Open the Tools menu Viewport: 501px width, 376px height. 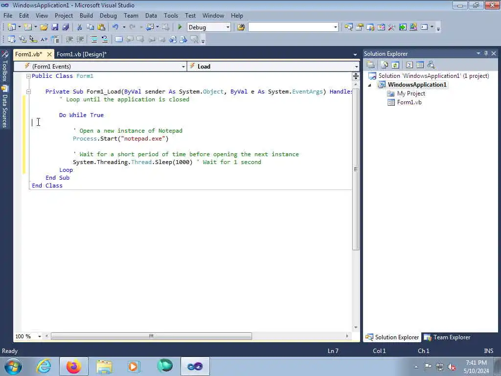pyautogui.click(x=171, y=16)
